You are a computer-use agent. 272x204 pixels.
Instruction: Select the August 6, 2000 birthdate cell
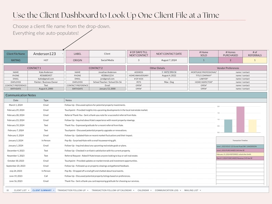(x=46, y=89)
